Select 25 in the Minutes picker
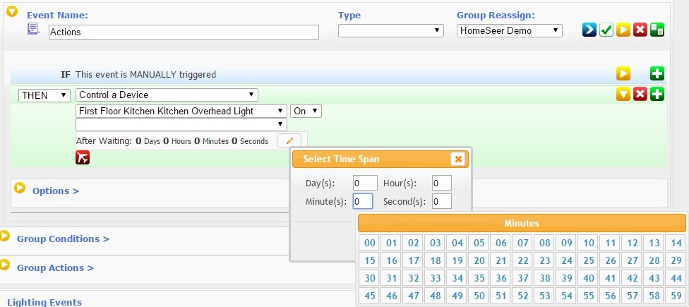This screenshot has width=689, height=307. pos(589,260)
